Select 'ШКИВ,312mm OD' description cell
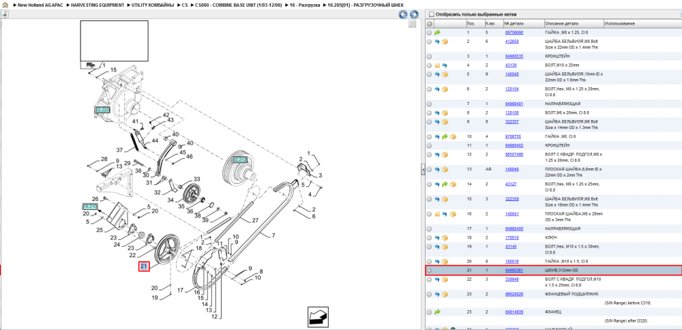Image resolution: width=682 pixels, height=330 pixels. 562,271
